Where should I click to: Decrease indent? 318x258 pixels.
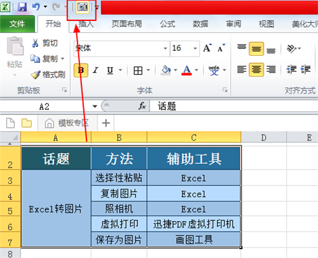(x=291, y=69)
